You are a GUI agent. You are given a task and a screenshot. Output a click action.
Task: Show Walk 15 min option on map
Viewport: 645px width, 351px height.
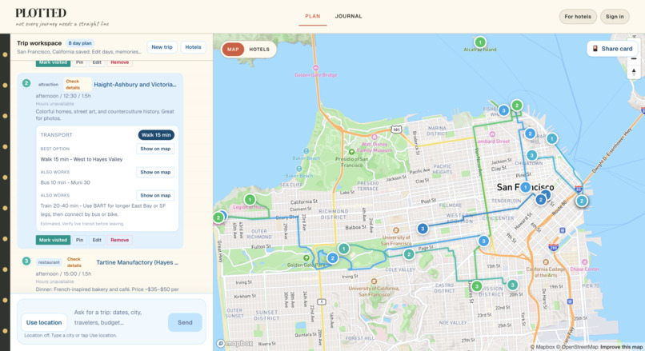point(155,149)
